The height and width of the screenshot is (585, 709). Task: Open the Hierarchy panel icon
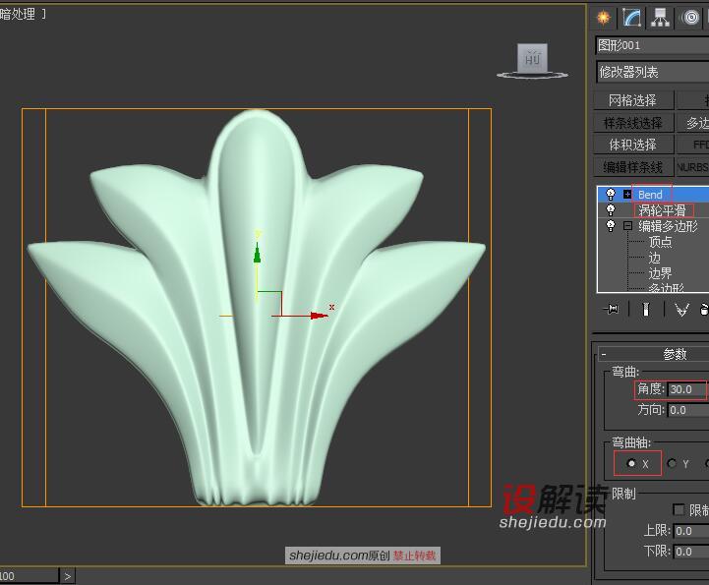point(660,18)
